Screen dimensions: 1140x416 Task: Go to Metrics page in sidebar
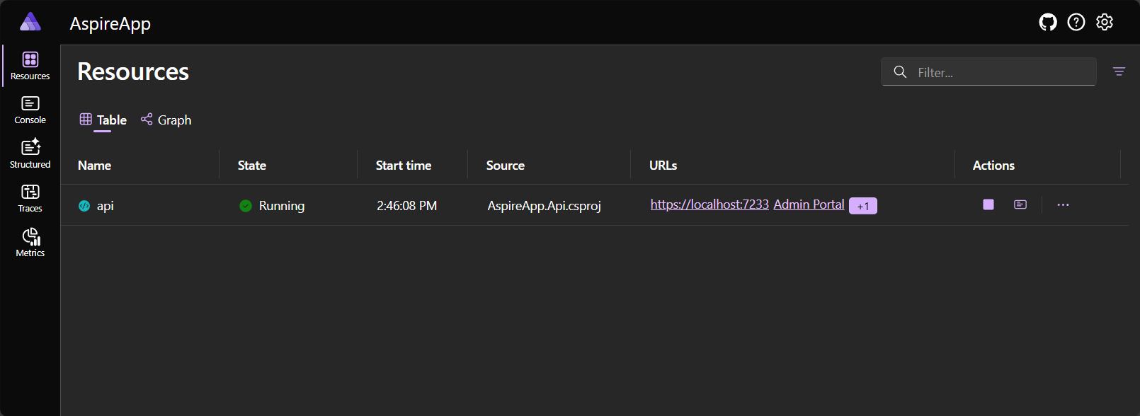30,243
